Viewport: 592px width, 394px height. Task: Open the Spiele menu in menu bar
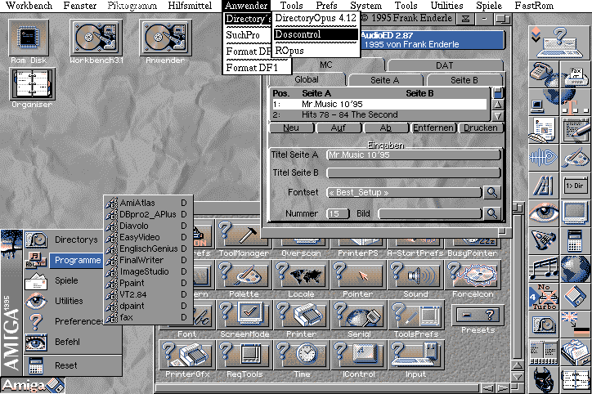(x=489, y=6)
